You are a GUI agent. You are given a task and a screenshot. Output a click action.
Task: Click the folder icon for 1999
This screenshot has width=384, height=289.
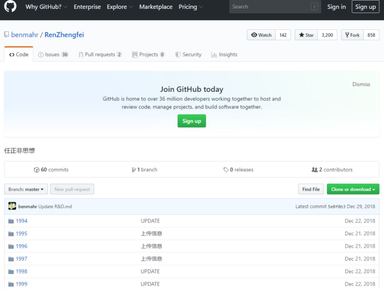[x=11, y=284]
